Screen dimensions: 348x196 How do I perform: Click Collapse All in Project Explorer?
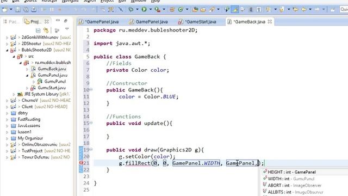[38, 30]
